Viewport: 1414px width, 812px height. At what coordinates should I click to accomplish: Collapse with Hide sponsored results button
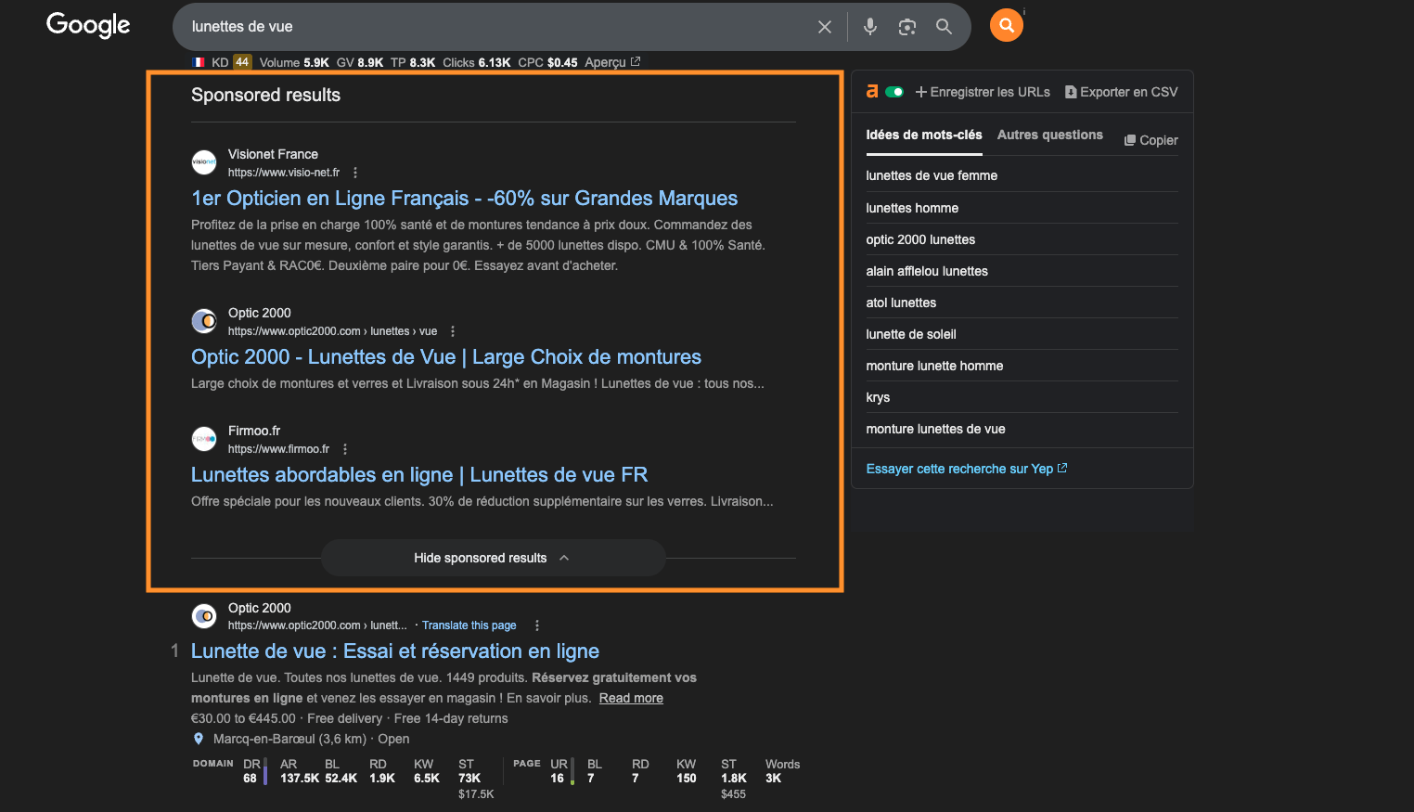[493, 558]
